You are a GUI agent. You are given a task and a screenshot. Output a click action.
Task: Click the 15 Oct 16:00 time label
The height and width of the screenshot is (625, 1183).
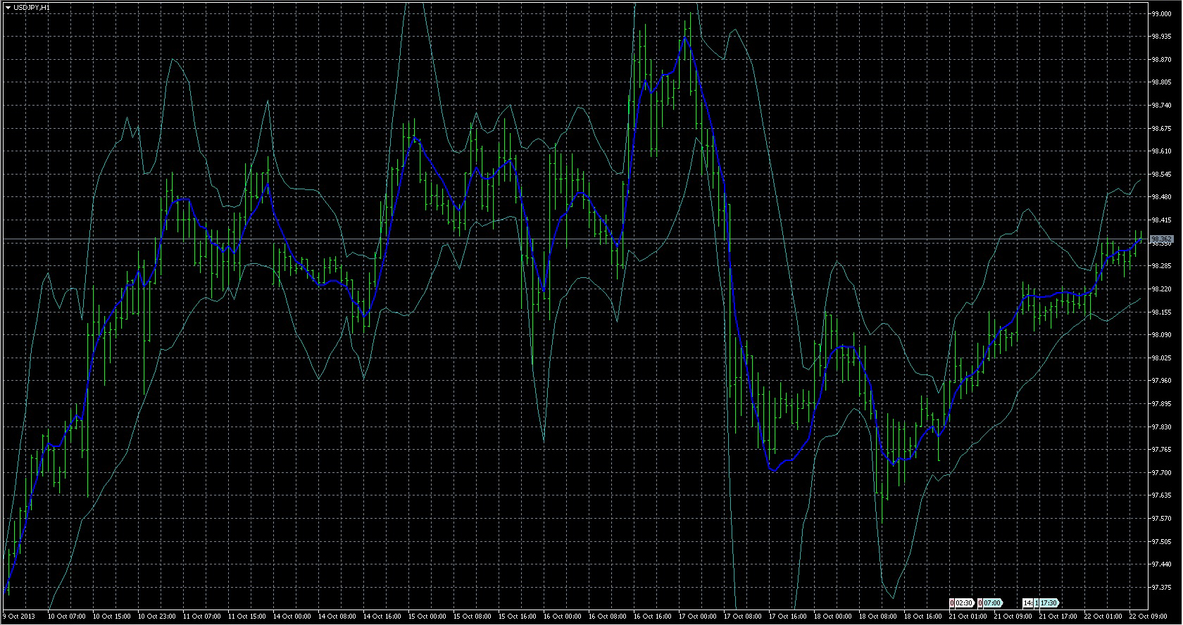pyautogui.click(x=518, y=617)
